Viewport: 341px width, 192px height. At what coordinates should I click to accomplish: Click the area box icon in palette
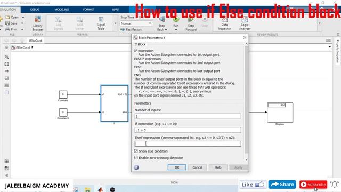point(7,92)
